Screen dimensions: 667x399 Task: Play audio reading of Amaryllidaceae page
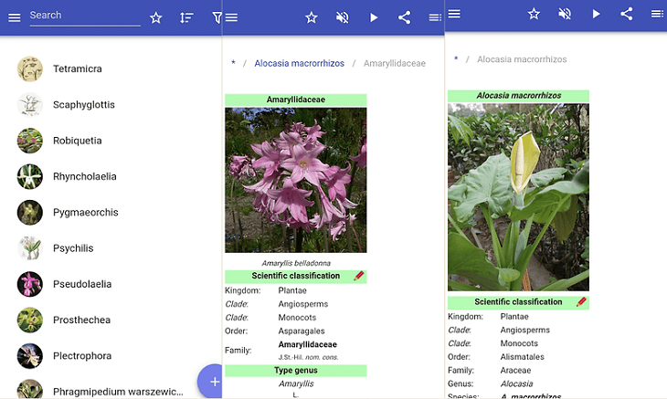coord(374,17)
